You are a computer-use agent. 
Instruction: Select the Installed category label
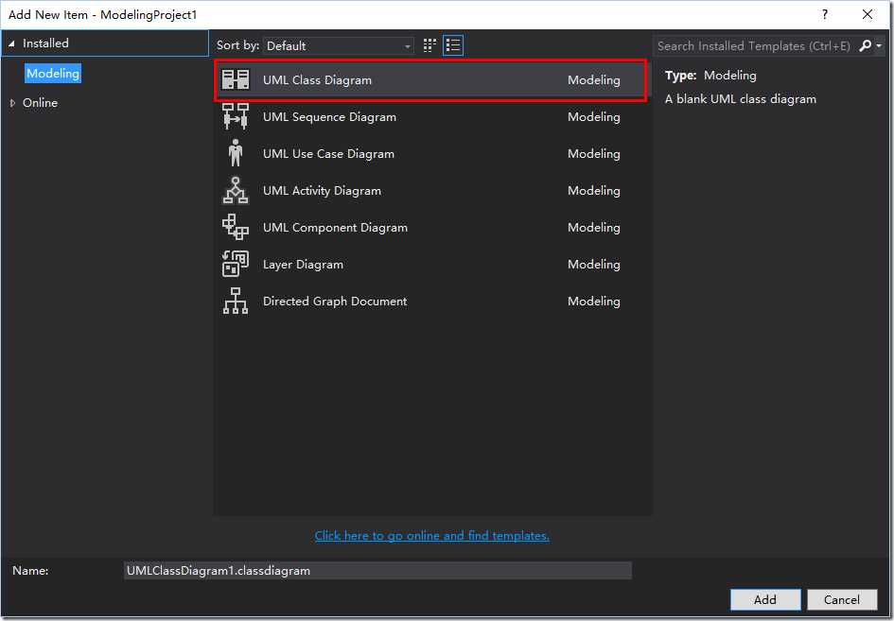pos(45,43)
